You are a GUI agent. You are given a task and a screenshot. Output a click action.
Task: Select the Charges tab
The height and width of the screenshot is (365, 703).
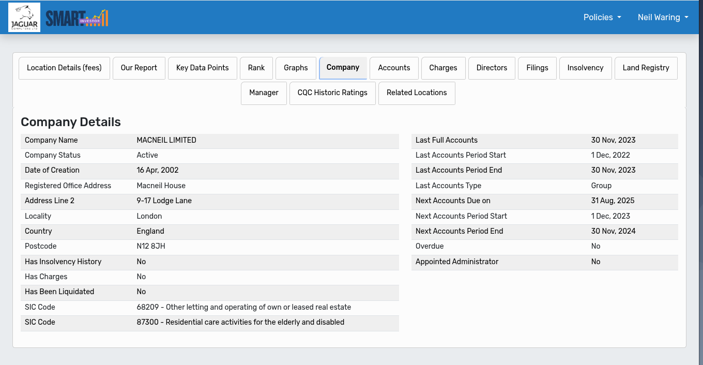click(443, 68)
